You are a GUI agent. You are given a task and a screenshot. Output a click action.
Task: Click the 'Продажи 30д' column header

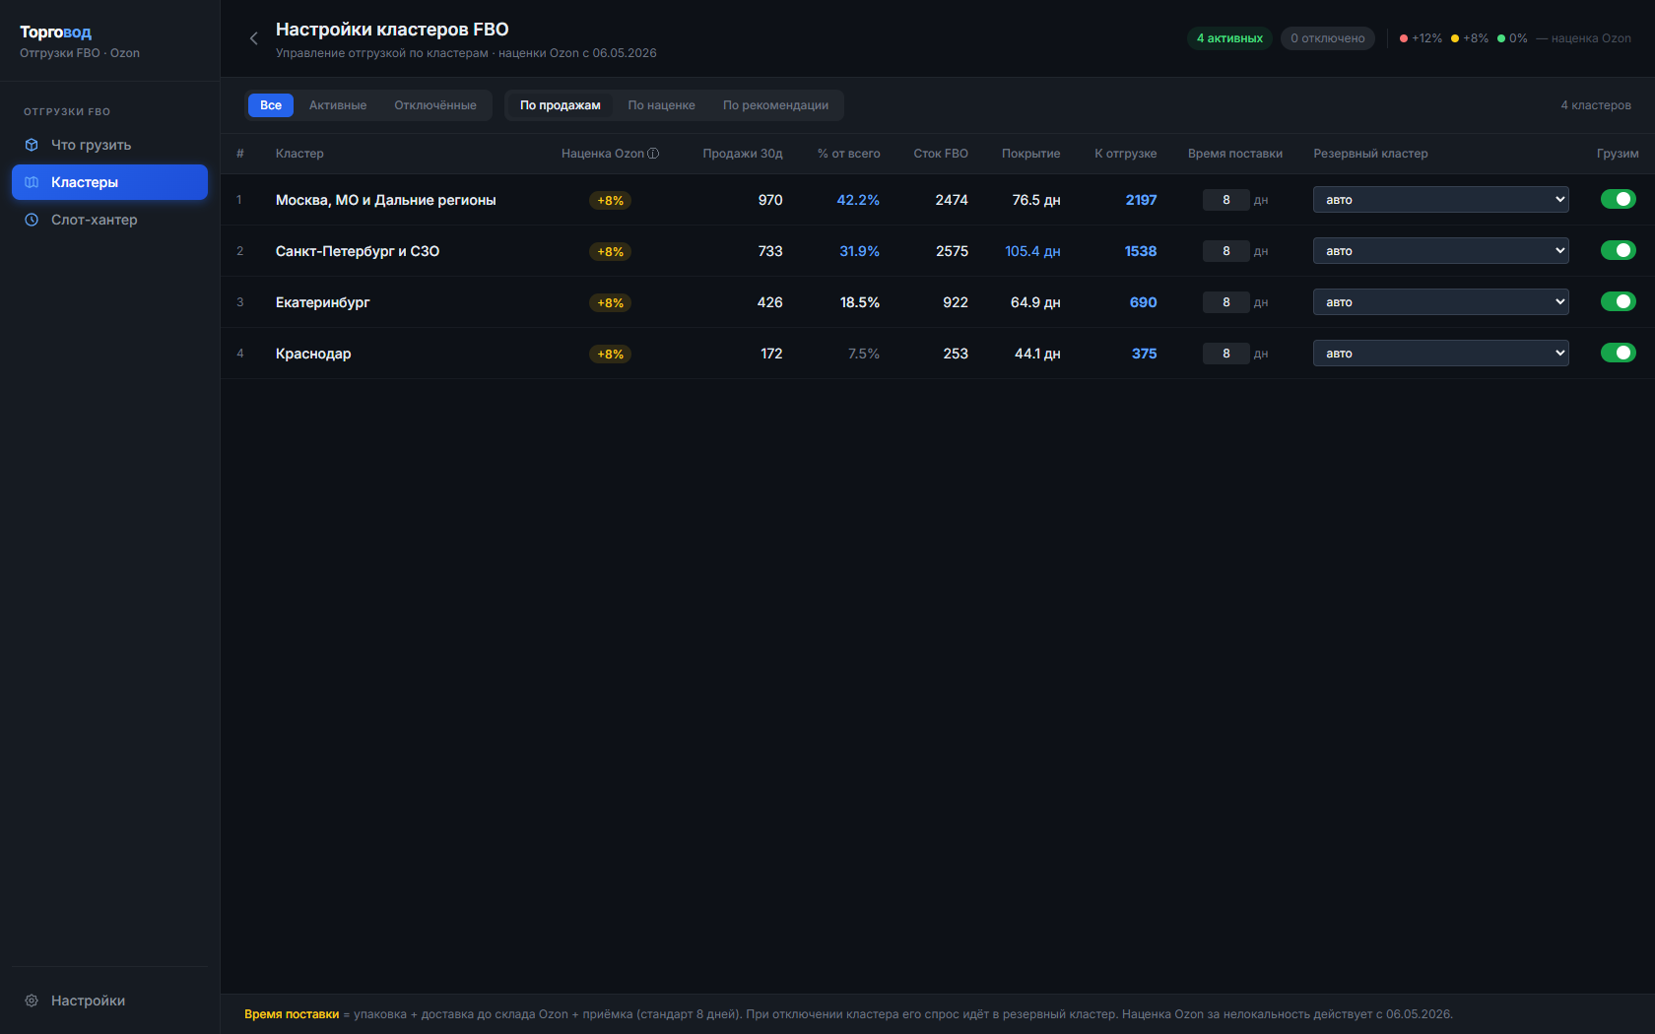[x=743, y=154]
